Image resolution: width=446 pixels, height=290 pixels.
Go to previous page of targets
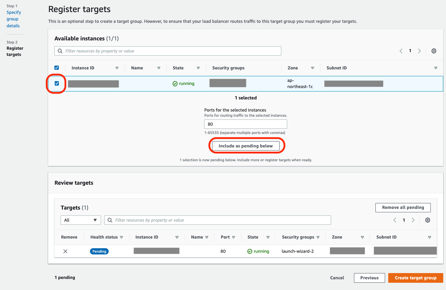394,220
